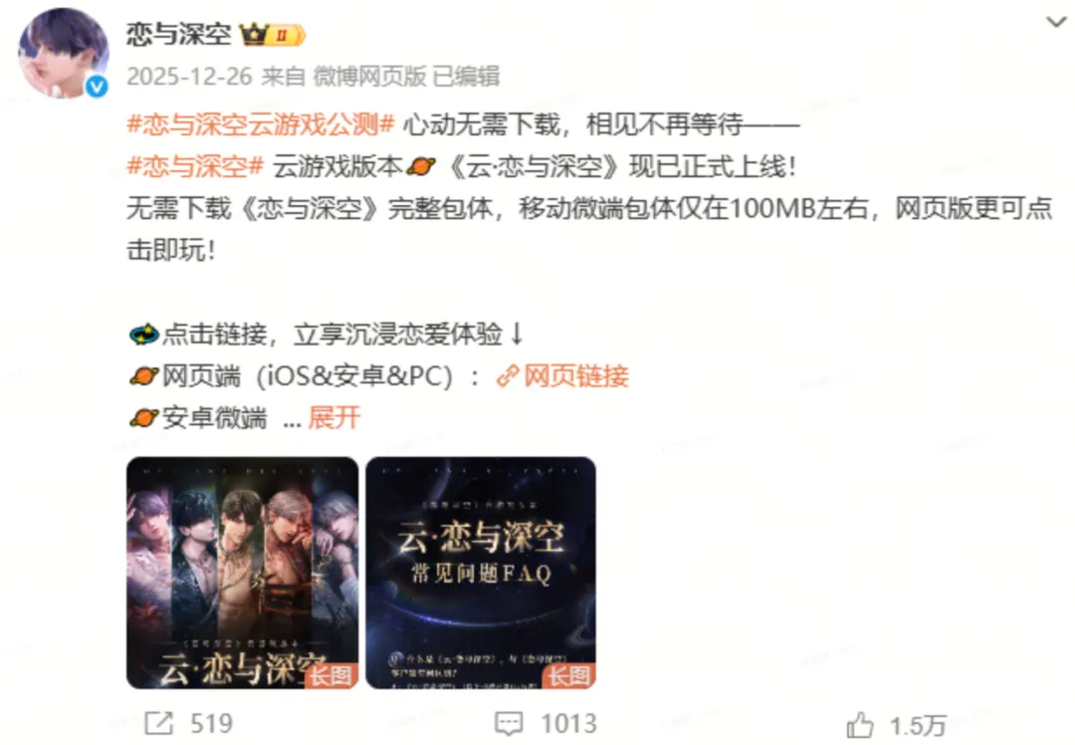This screenshot has width=1075, height=745.
Task: Open the 常见问题FAQ image thumbnail
Action: [481, 573]
